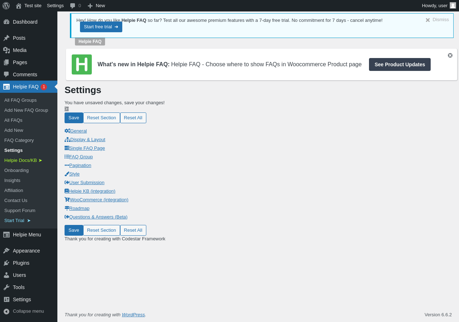The height and width of the screenshot is (322, 459).
Task: Click the home icon for Test site
Action: point(19,6)
